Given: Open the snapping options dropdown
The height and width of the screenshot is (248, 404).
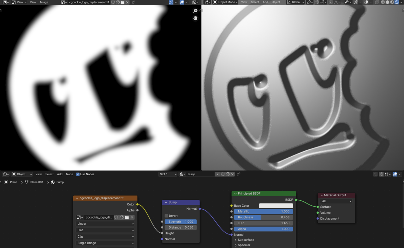Looking at the screenshot, I should point(323,2).
